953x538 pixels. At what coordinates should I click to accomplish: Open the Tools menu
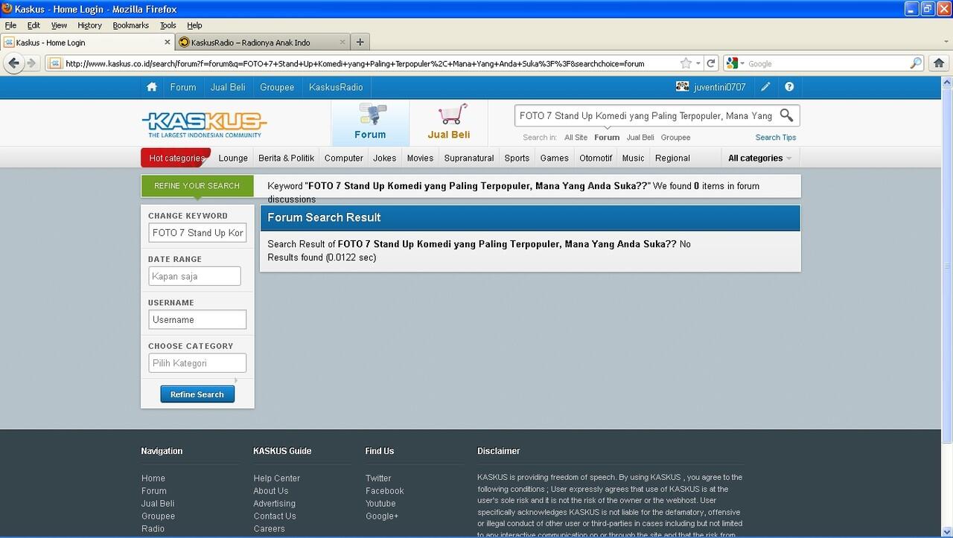point(168,25)
